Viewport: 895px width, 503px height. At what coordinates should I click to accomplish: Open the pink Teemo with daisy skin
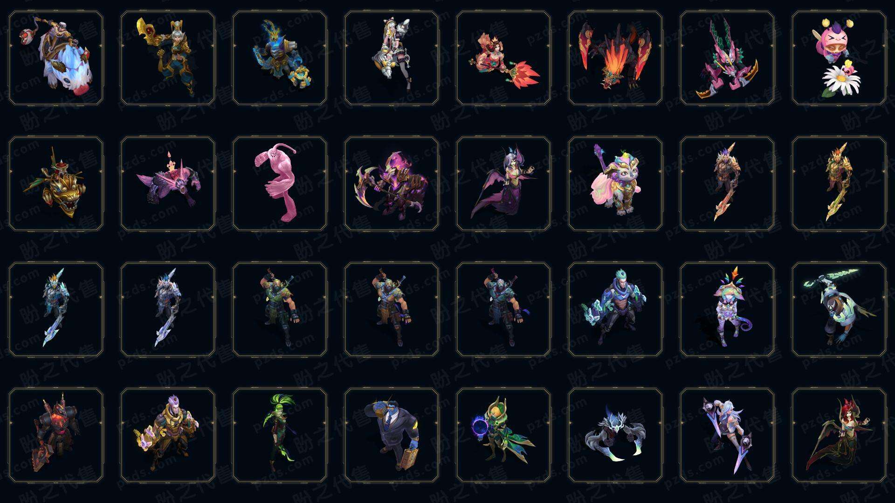pyautogui.click(x=839, y=58)
